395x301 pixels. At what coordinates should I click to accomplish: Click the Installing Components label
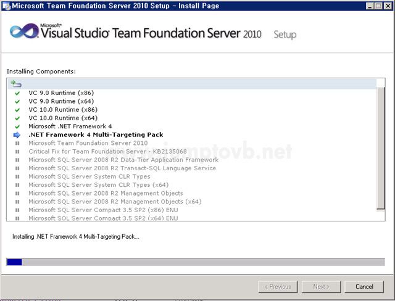(x=41, y=72)
